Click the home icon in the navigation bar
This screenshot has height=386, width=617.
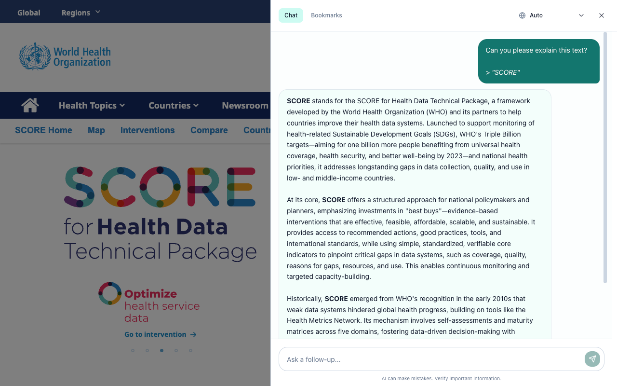point(29,105)
